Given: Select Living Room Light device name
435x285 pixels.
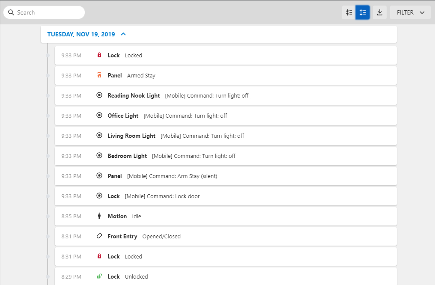Looking at the screenshot, I should [x=131, y=136].
